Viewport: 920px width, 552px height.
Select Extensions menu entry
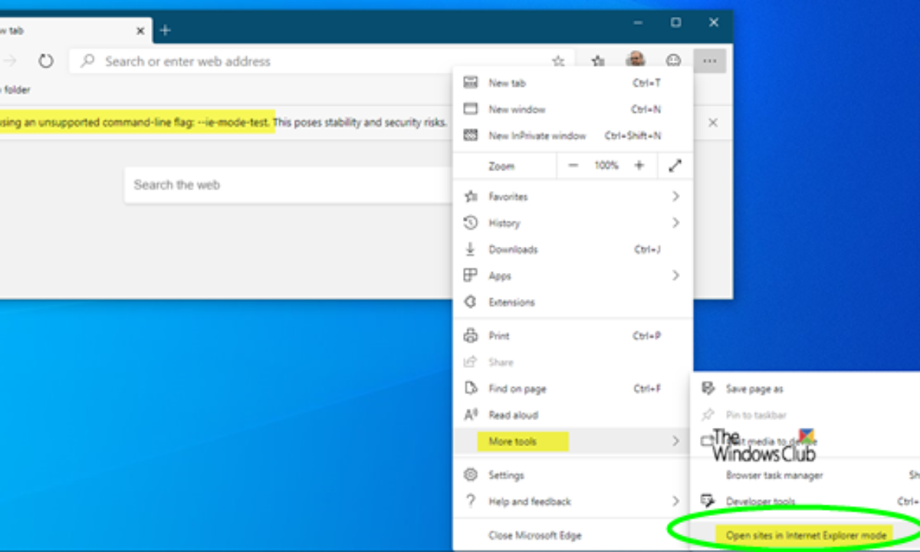coord(573,302)
